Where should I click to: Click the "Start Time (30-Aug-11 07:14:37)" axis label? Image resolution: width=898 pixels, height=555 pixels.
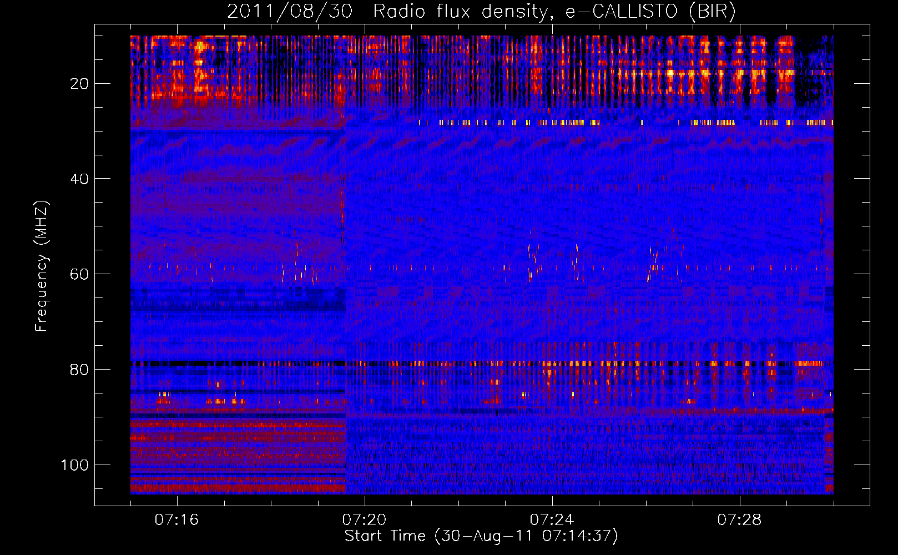click(481, 536)
